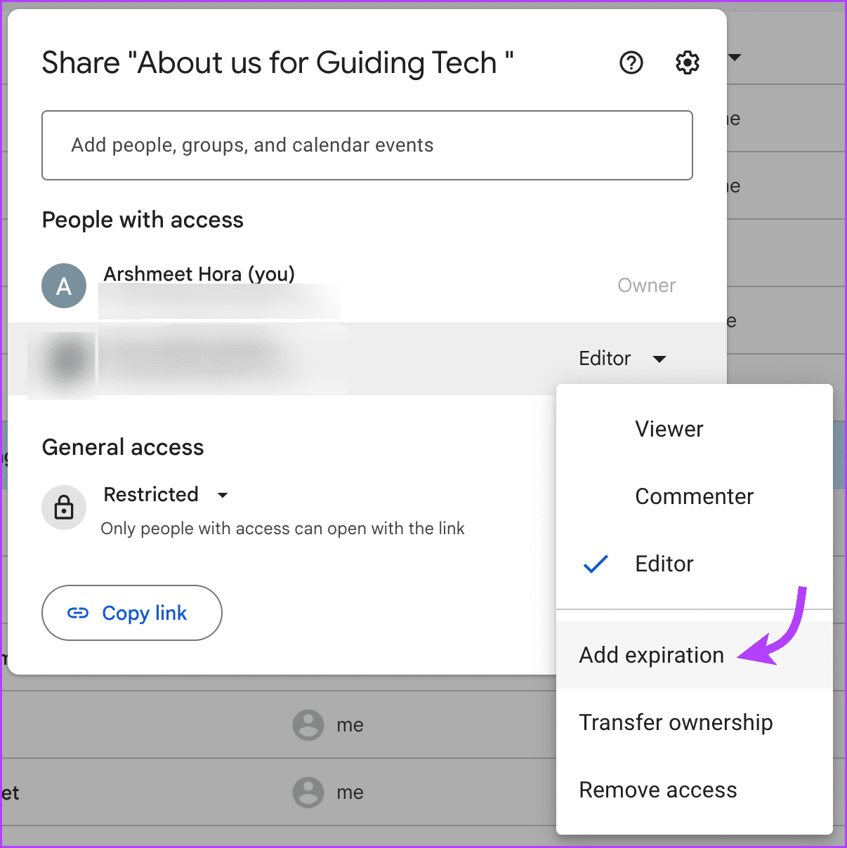Click Arshmeet Hora's avatar circle

coord(64,285)
